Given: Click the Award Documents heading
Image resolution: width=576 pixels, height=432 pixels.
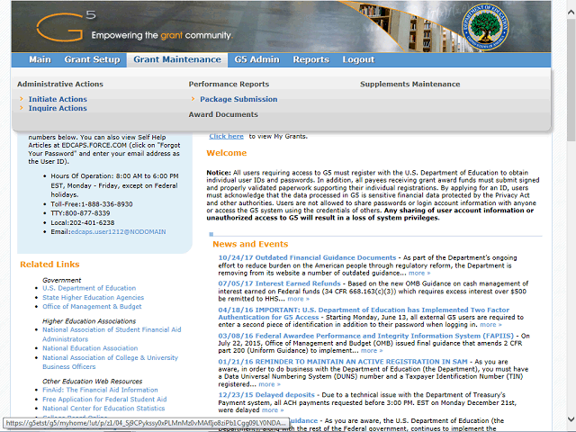Looking at the screenshot, I should (223, 114).
